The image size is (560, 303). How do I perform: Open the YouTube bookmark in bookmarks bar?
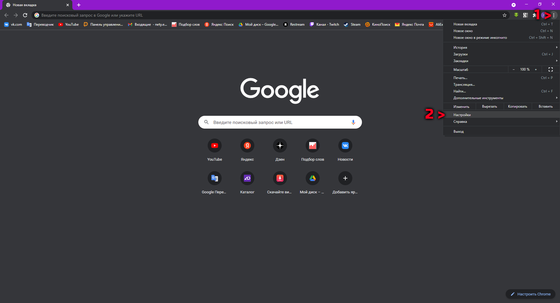(x=69, y=25)
